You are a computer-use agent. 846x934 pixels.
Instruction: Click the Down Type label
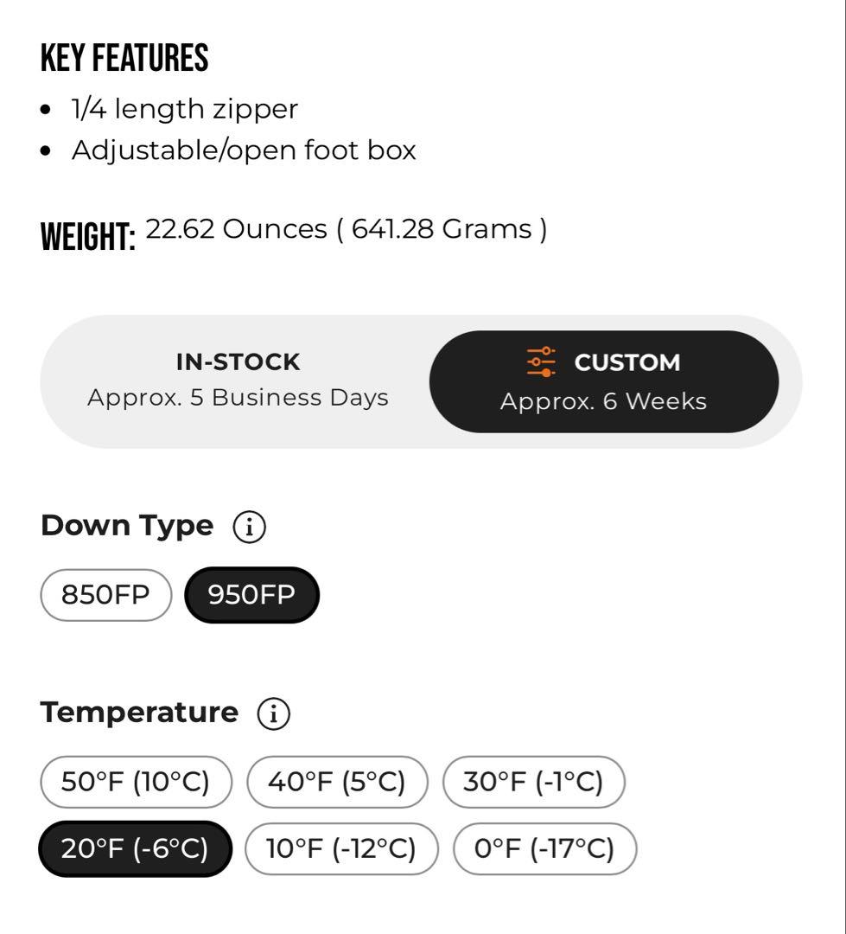point(127,526)
